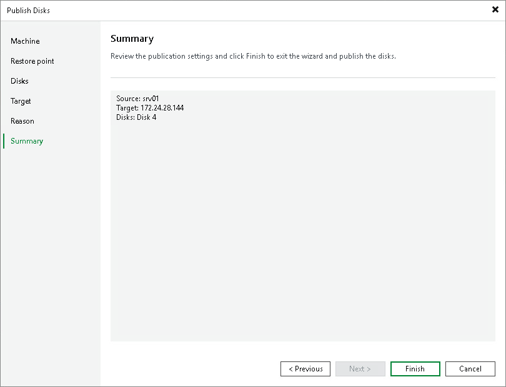Viewport: 506px width, 387px height.
Task: Click Finish to publish the disks
Action: coord(415,368)
